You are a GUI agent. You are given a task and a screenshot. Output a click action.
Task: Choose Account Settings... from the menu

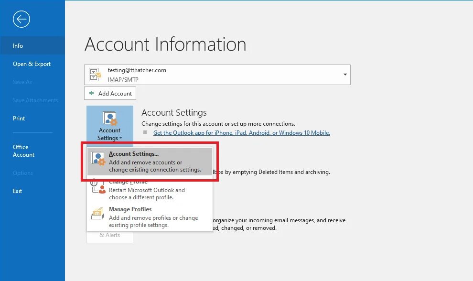[150, 162]
